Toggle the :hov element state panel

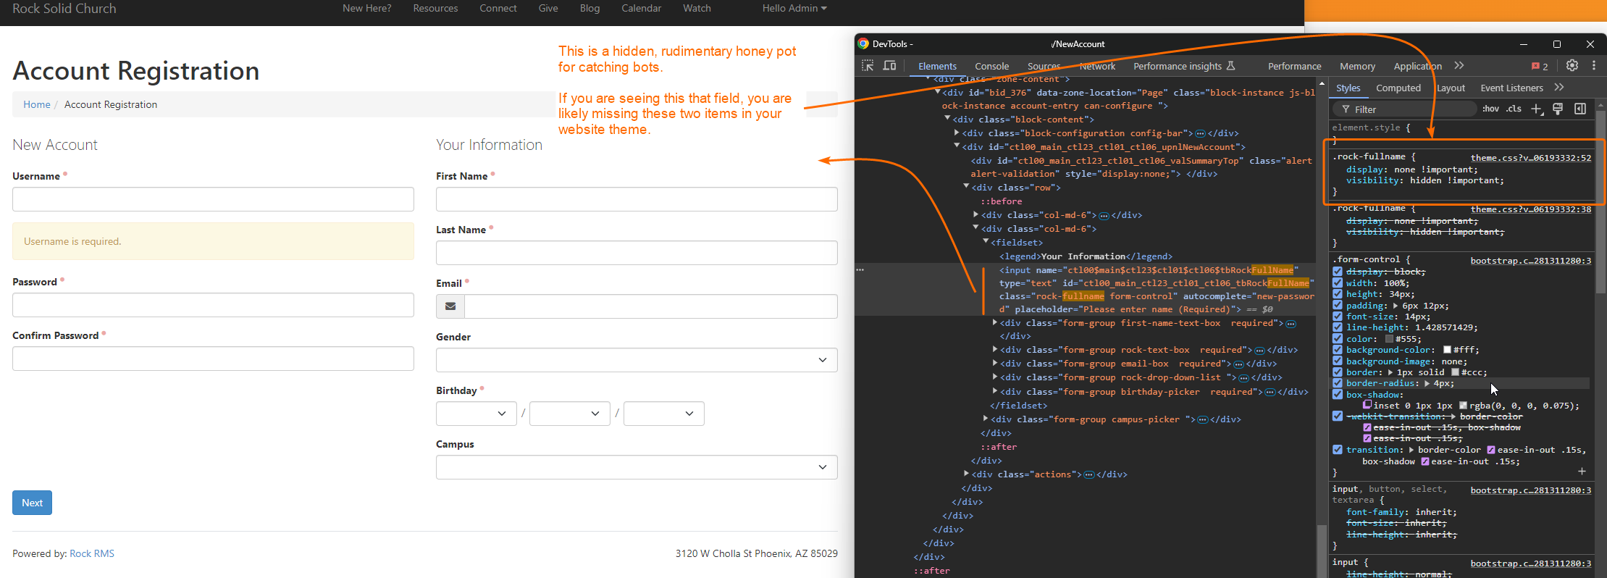point(1490,109)
